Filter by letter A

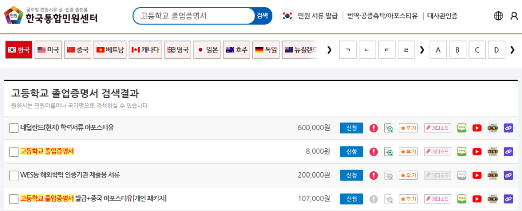pyautogui.click(x=438, y=50)
